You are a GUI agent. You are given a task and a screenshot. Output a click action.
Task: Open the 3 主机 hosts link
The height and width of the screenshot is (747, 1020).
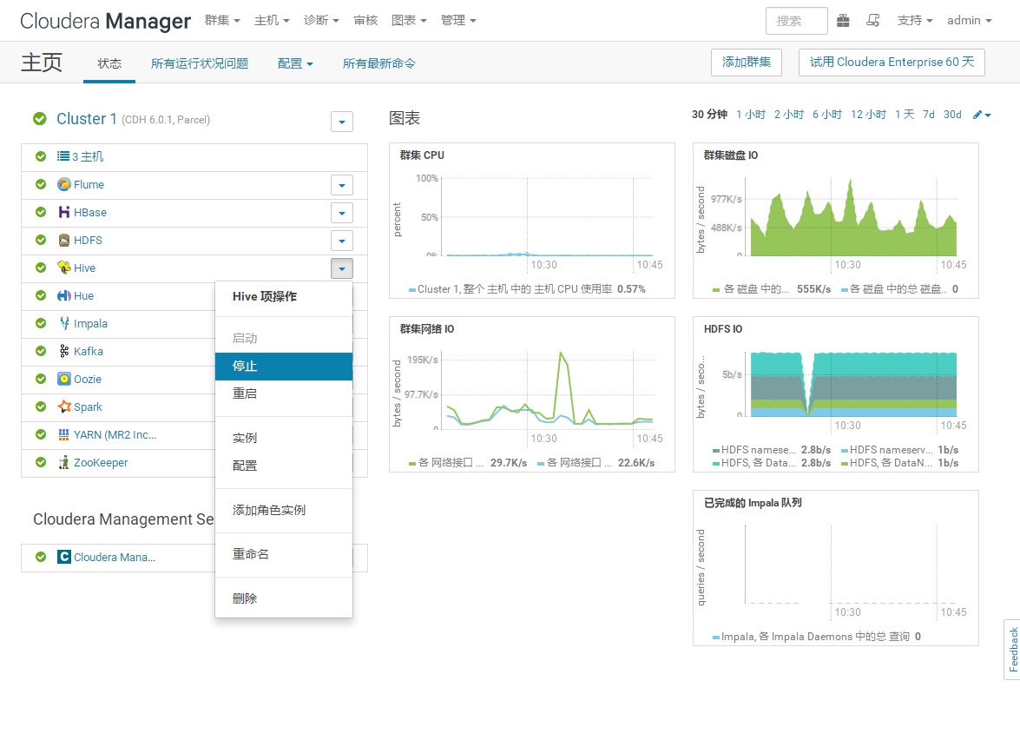88,157
